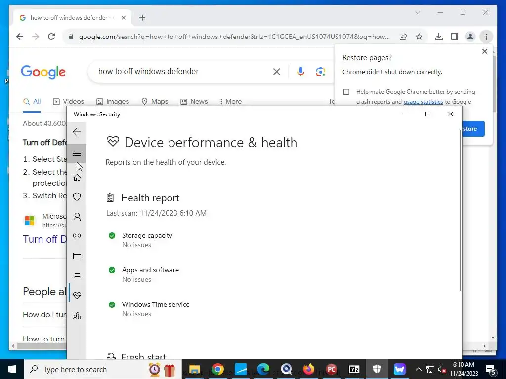Open Microsoft Edge from taskbar

(x=263, y=369)
